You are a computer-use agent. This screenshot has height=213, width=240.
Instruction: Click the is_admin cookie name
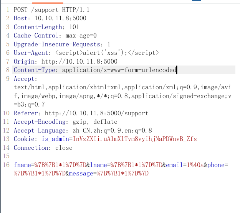click(55, 139)
